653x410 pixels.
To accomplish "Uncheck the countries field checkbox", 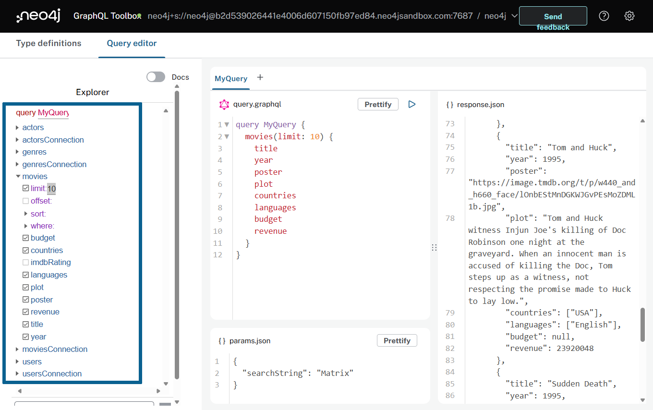I will pyautogui.click(x=26, y=250).
